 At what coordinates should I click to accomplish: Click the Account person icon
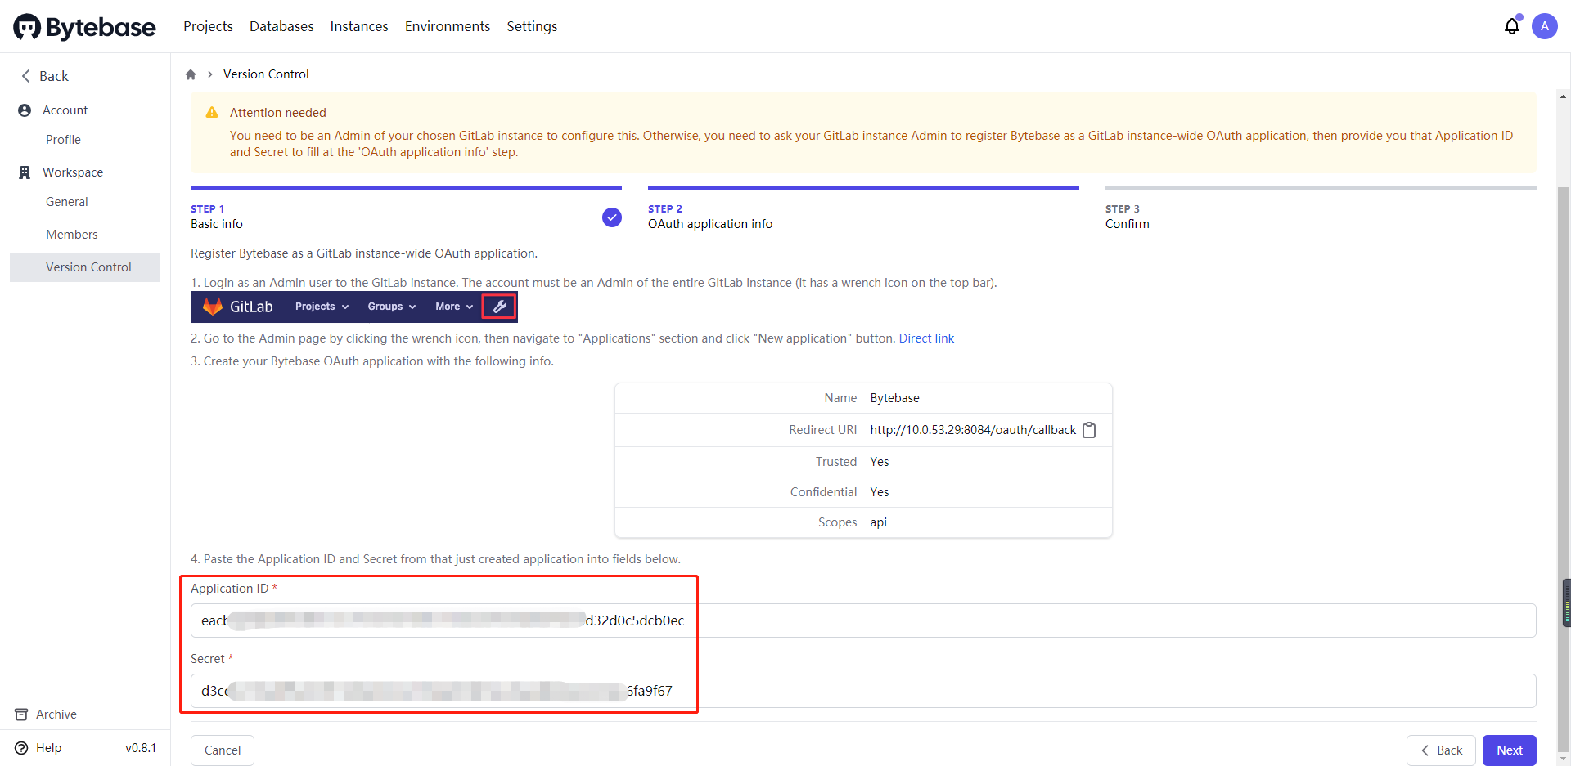click(25, 110)
